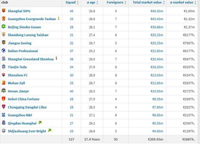Image resolution: width=200 pixels, height=144 pixels.
Task: Click the Guangzhou Evergrande Taobao crest icon
Action: click(x=3, y=19)
